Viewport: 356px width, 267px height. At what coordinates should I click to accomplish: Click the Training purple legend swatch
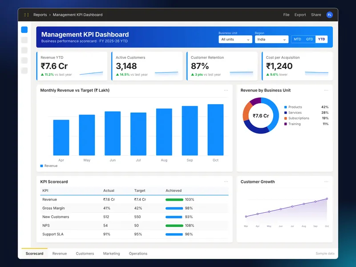[285, 124]
